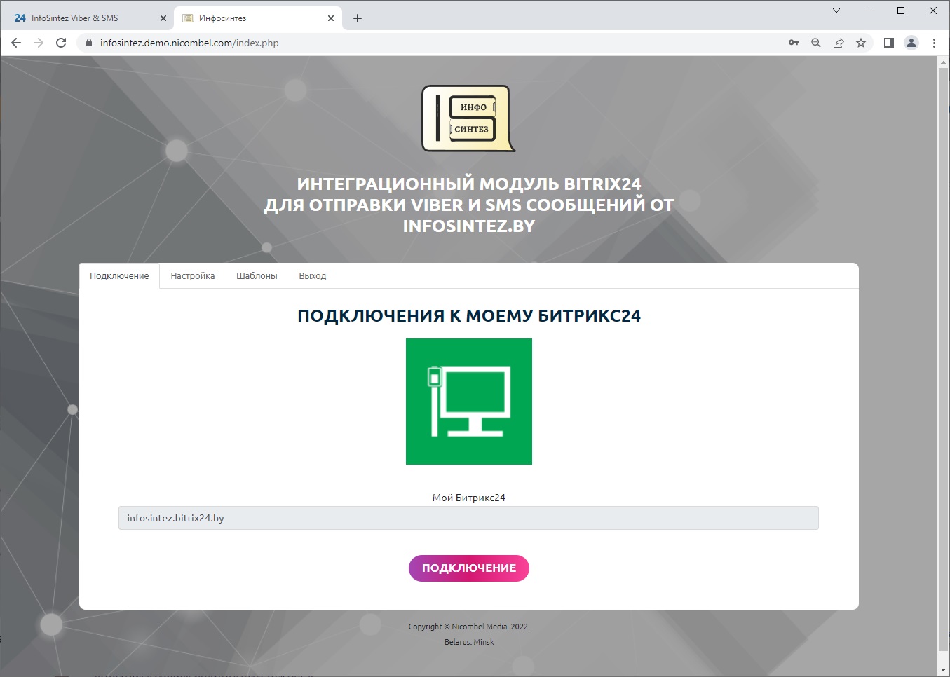
Task: Maximize the browser window
Action: pyautogui.click(x=901, y=11)
